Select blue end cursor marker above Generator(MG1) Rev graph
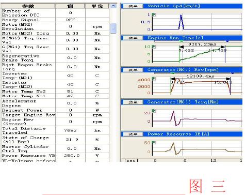Image resolution: width=245 pixels, height=195 pixels. tap(233, 73)
